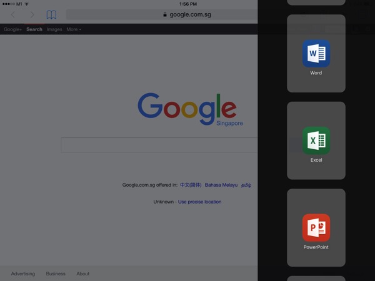
Task: Click Use precise location link
Action: [x=200, y=202]
